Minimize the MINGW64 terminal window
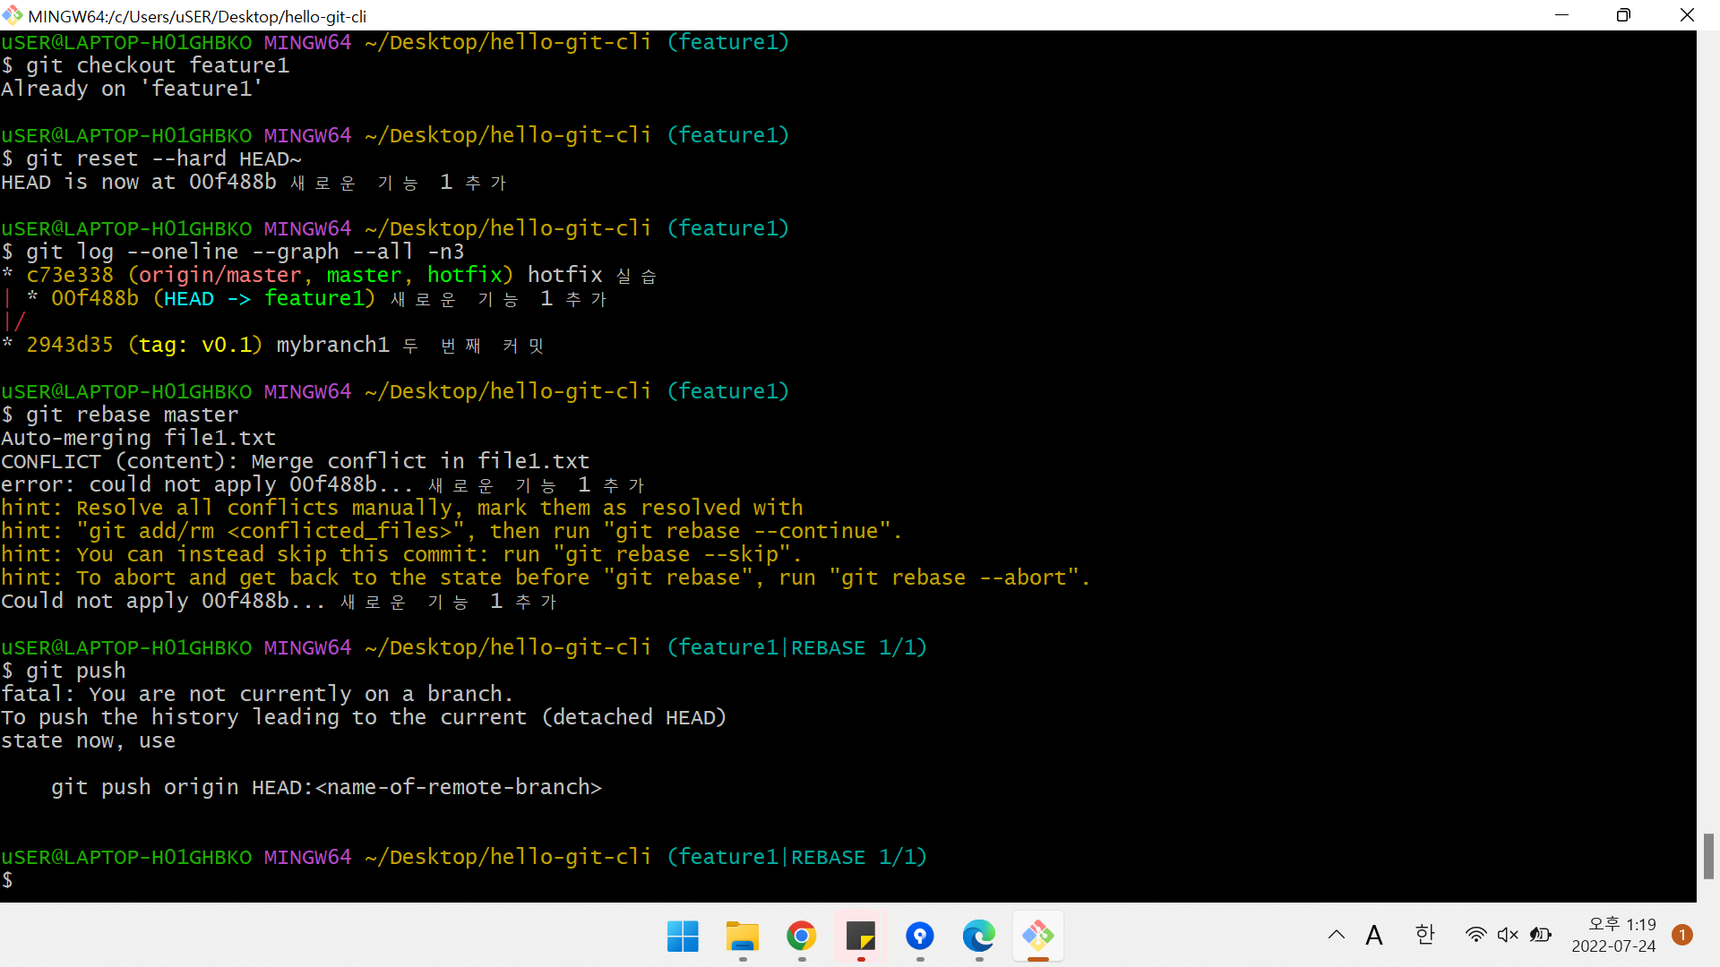Image resolution: width=1720 pixels, height=967 pixels. tap(1561, 15)
